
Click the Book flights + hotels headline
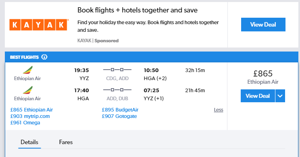(x=137, y=10)
